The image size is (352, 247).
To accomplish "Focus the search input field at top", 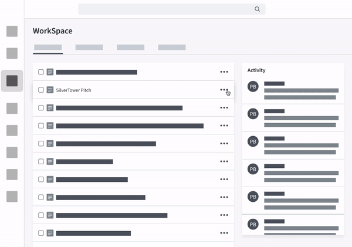I will tap(172, 9).
